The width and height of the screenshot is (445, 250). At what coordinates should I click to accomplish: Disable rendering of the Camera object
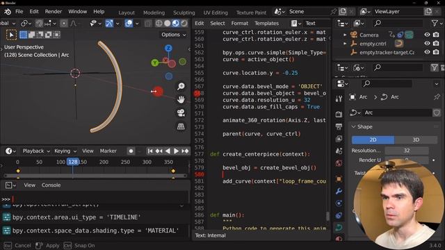click(x=436, y=35)
